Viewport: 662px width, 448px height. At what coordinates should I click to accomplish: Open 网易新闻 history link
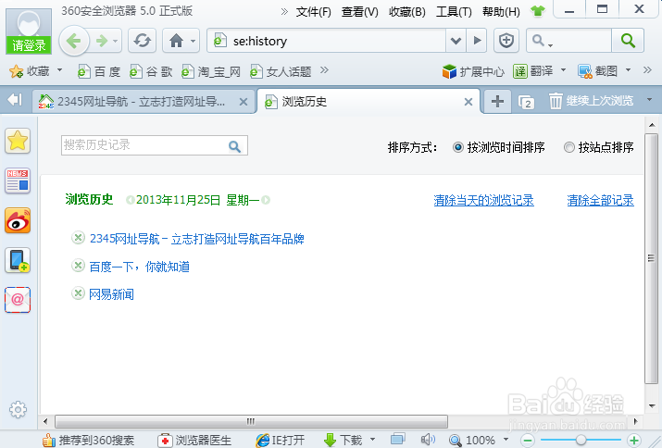(x=111, y=293)
